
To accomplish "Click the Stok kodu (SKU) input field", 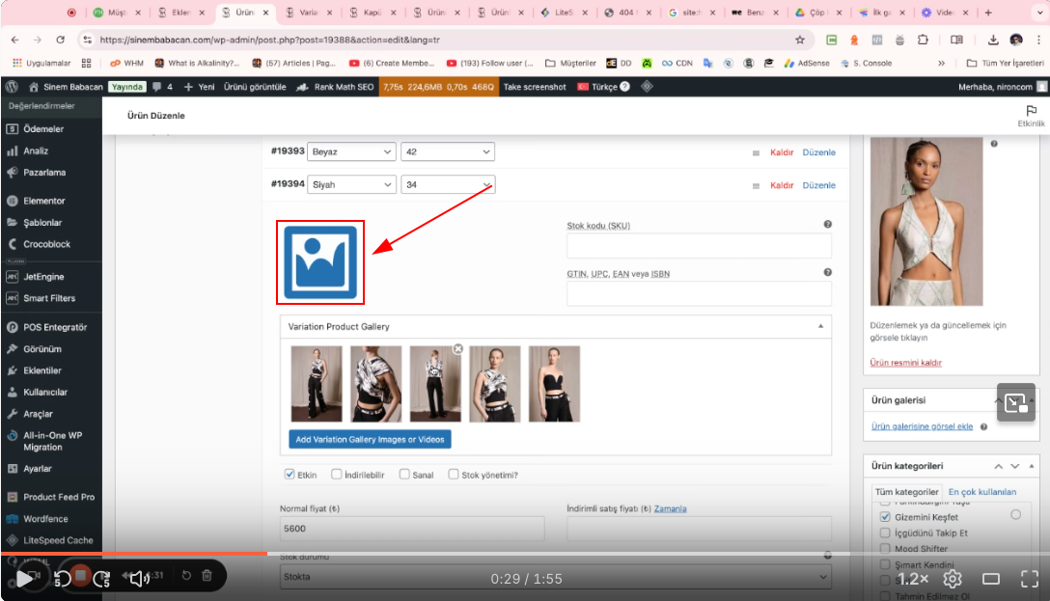I will (x=699, y=246).
